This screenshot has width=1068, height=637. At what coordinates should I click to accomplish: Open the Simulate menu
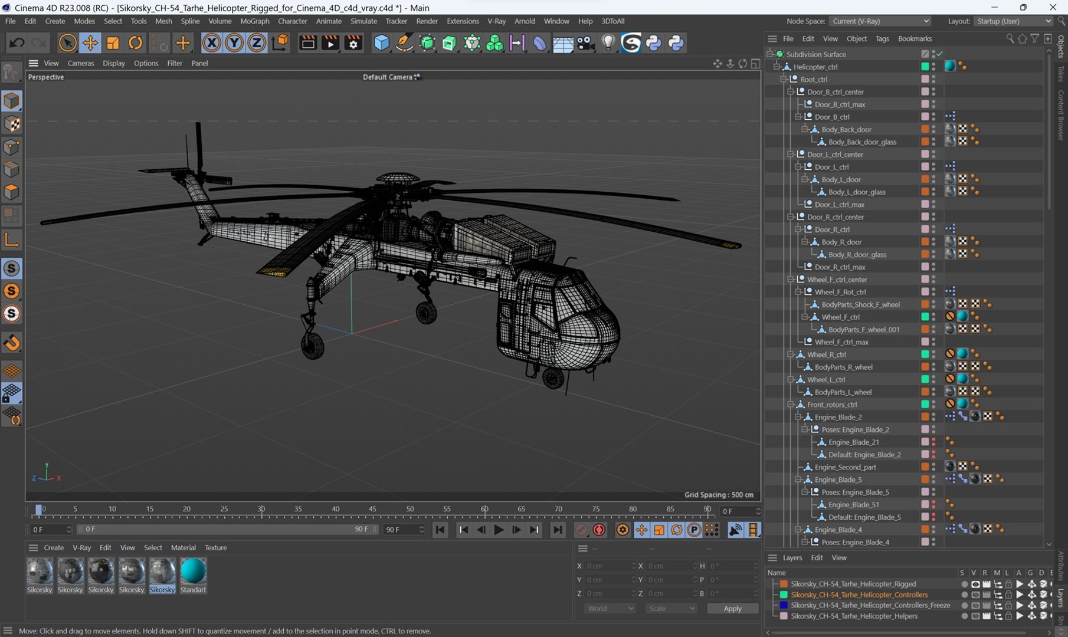(363, 21)
